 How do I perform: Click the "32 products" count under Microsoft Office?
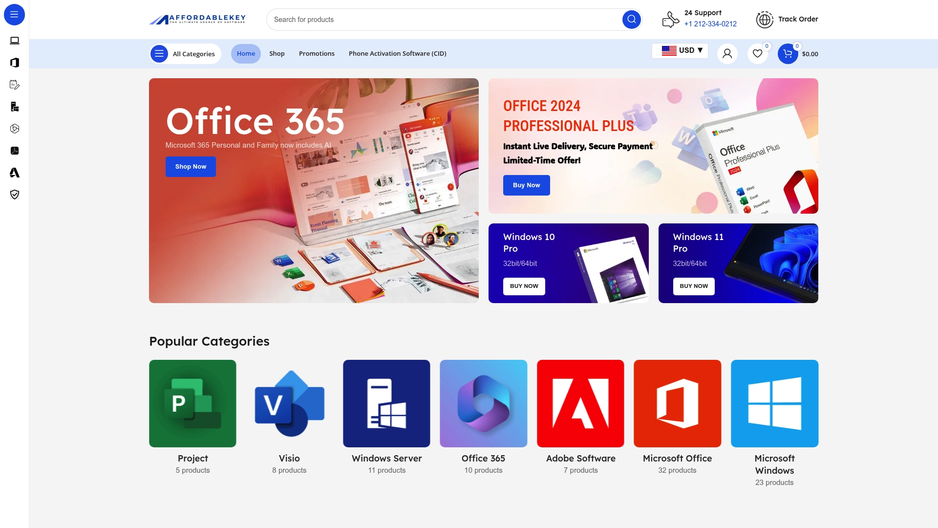pyautogui.click(x=677, y=470)
